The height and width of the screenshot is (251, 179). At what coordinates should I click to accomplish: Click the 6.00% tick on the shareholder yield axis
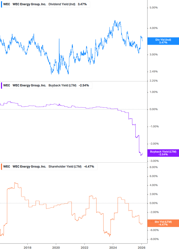(154, 176)
